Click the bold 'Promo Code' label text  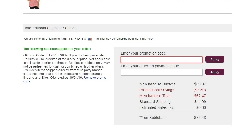[x=34, y=55]
